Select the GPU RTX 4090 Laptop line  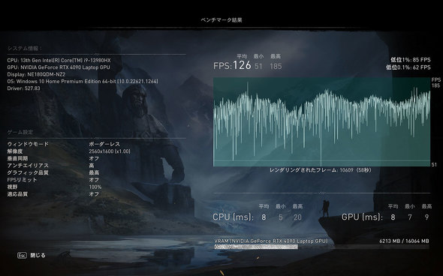(x=59, y=67)
